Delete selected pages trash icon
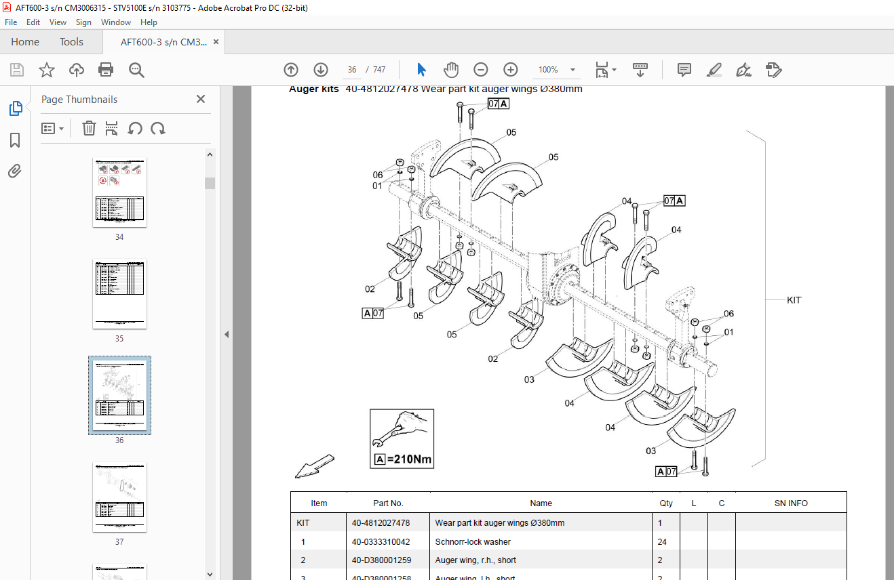Viewport: 894px width, 580px height. pyautogui.click(x=89, y=128)
